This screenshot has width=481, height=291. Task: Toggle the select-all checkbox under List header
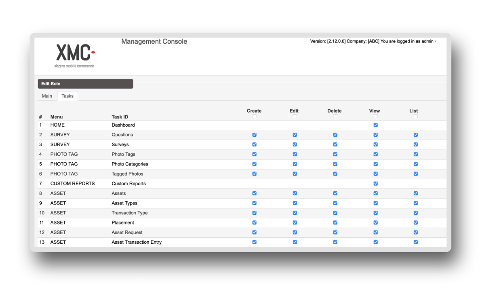415,116
